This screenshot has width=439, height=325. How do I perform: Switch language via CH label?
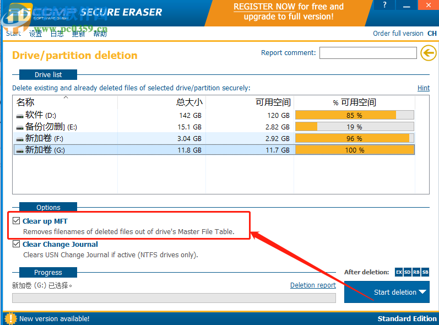[432, 33]
